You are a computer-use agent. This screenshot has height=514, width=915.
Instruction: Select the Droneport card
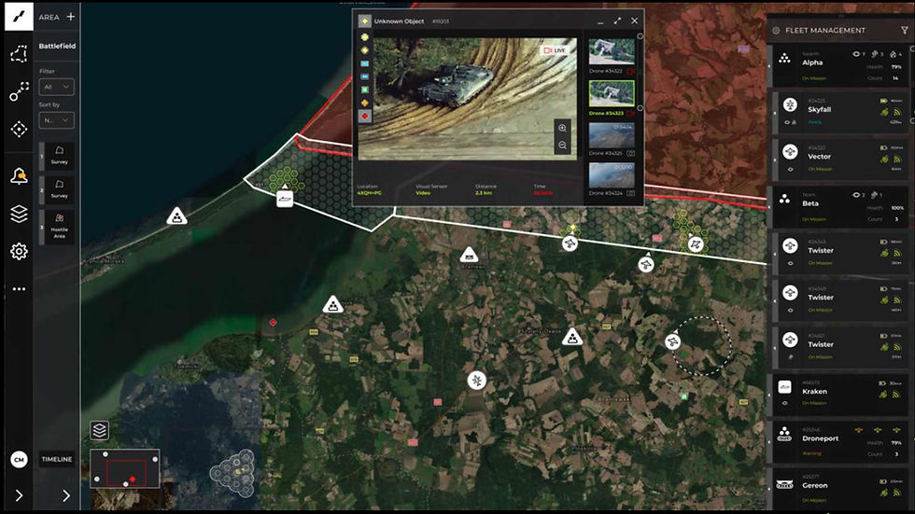[x=838, y=442]
